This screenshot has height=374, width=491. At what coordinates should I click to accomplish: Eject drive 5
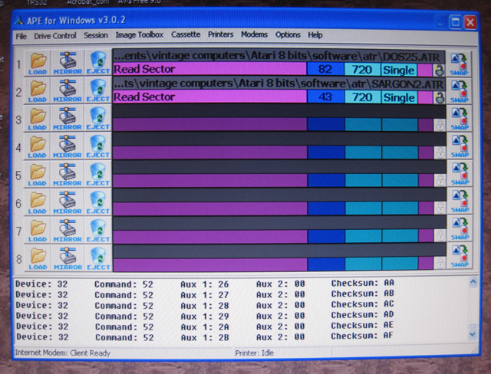click(97, 175)
